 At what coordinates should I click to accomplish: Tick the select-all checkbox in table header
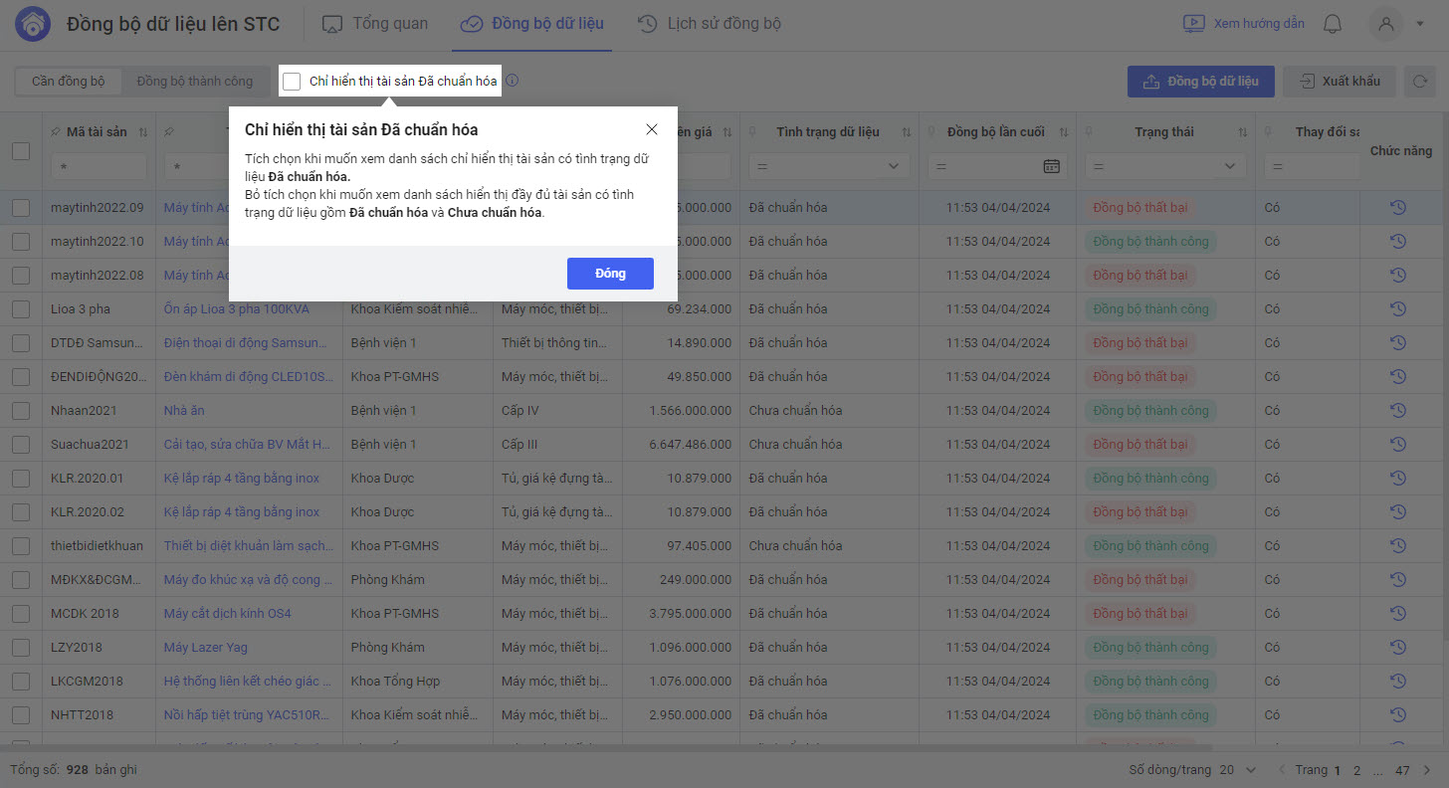point(21,151)
